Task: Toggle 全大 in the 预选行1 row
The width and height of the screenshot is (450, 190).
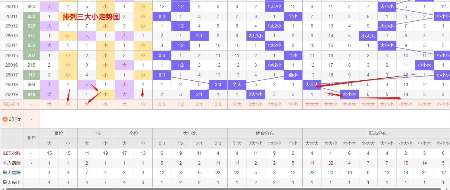Action: point(237,104)
